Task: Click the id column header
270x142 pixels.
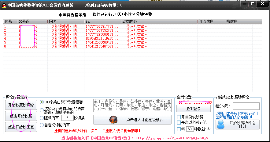Action: coord(103,21)
